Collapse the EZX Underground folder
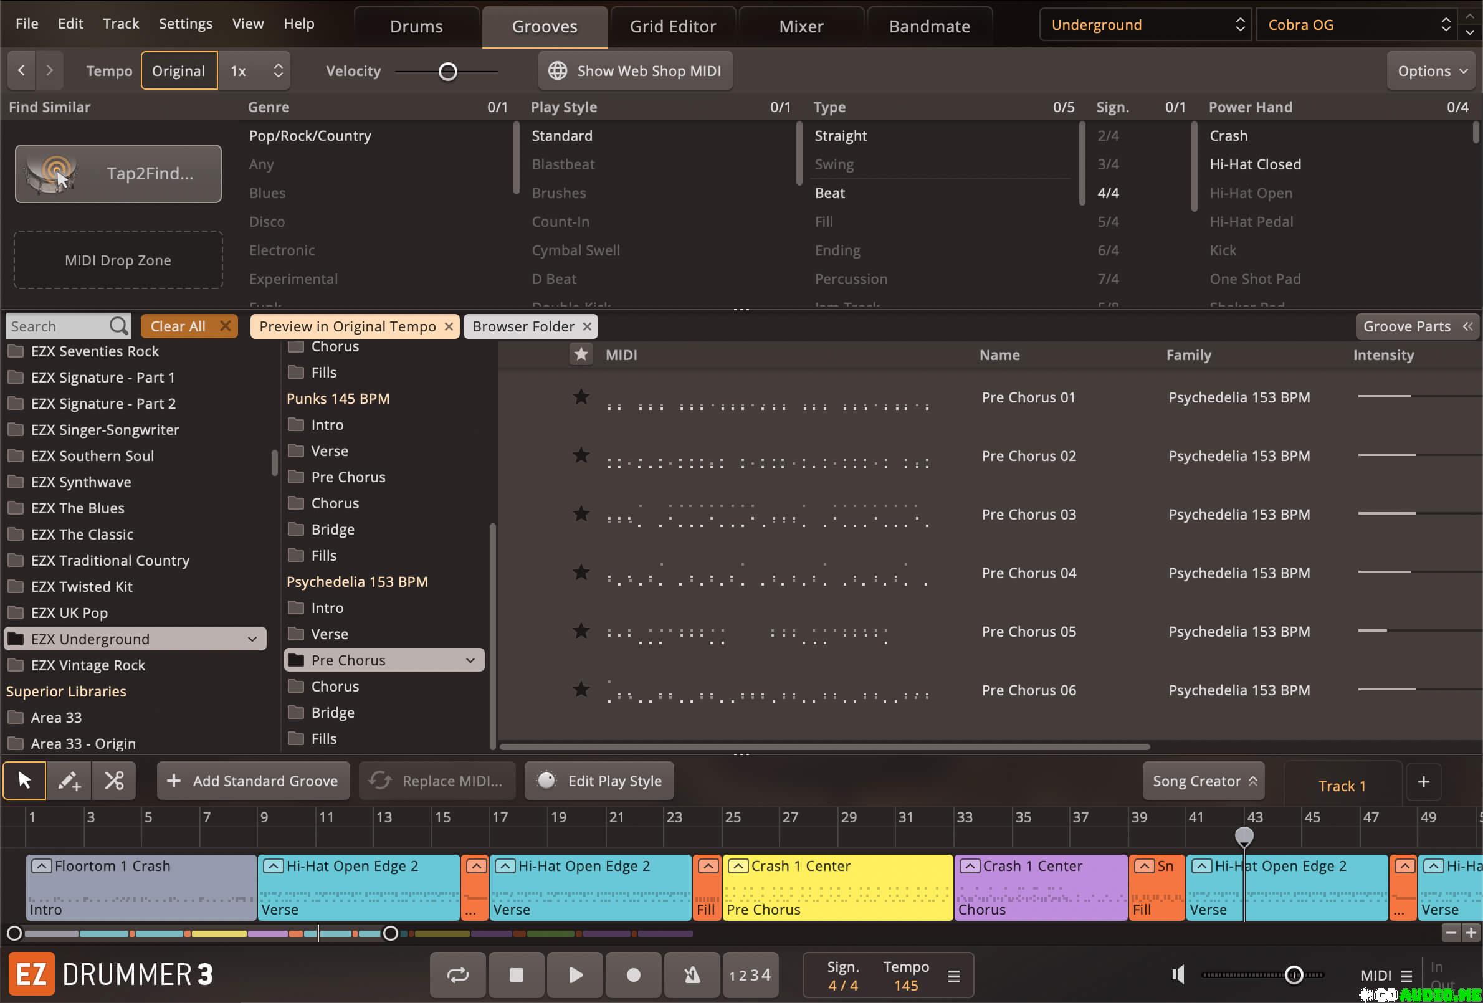 coord(252,639)
